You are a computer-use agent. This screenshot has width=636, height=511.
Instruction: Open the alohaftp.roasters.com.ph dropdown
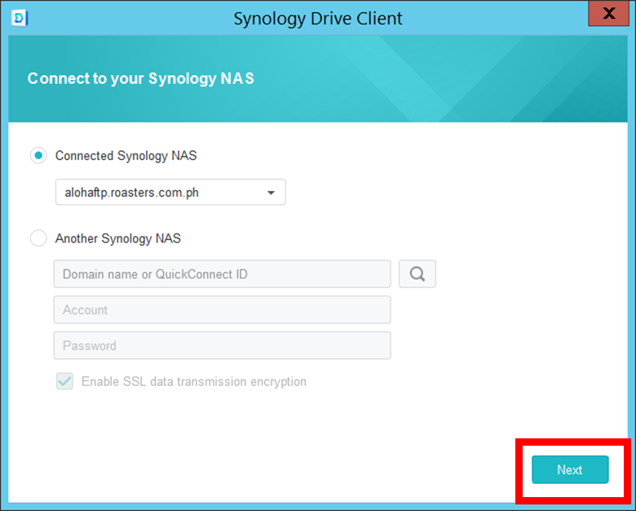(170, 192)
